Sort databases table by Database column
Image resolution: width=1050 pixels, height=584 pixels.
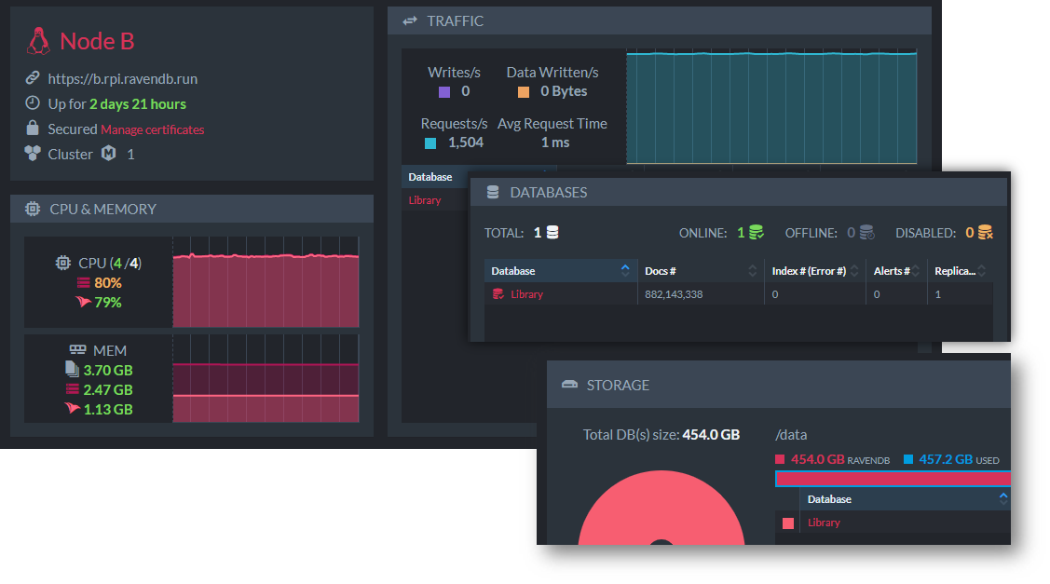(561, 270)
